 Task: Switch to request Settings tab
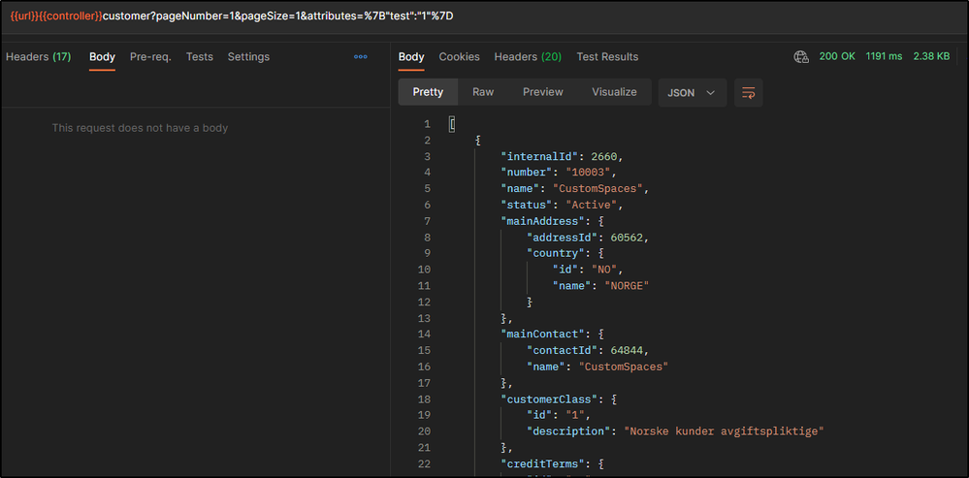click(x=248, y=57)
